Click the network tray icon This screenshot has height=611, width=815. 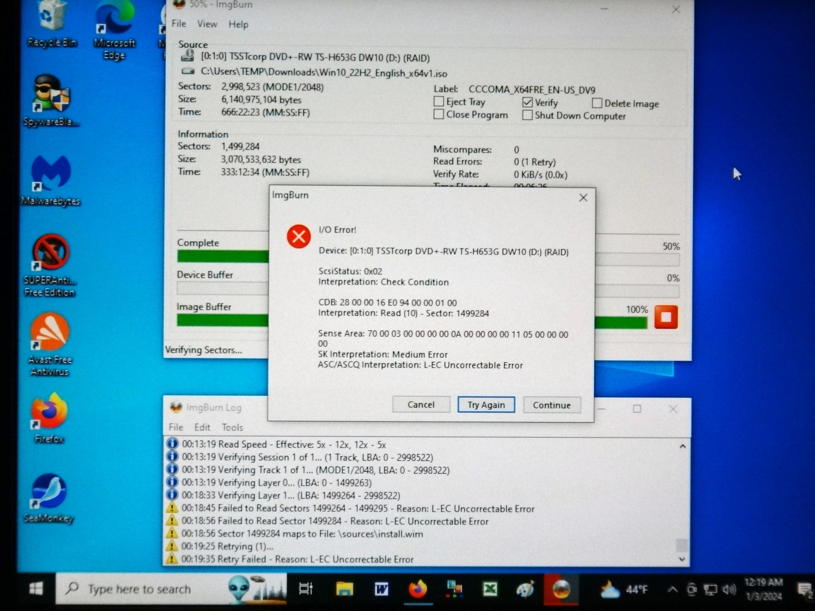[x=710, y=590]
